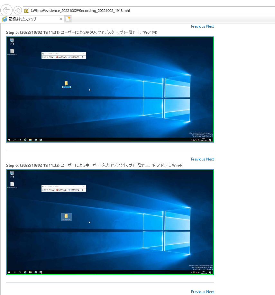Go back with the browser Back arrow
The image size is (275, 295).
tap(6, 10)
